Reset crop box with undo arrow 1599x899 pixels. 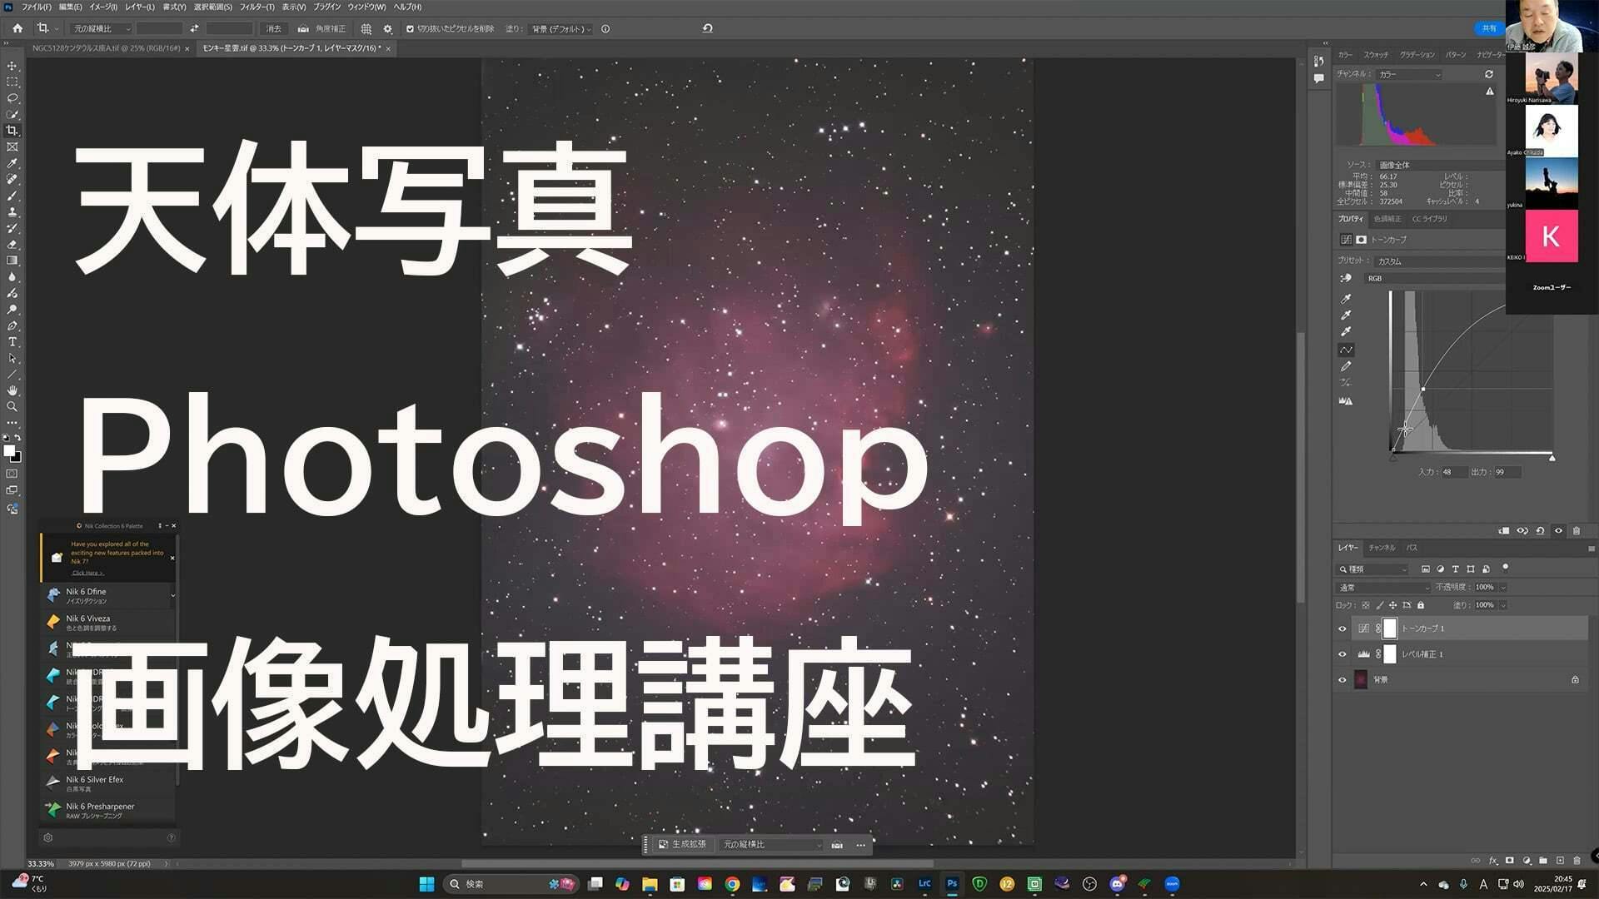pyautogui.click(x=708, y=28)
